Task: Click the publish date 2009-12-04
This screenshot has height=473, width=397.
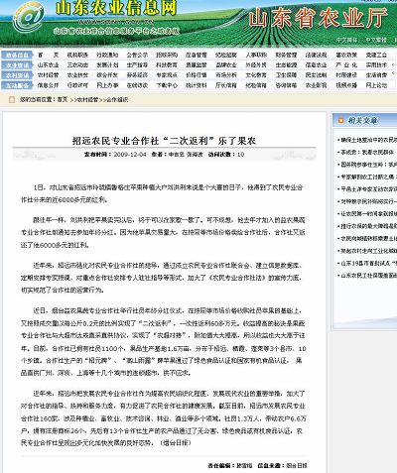Action: (130, 155)
